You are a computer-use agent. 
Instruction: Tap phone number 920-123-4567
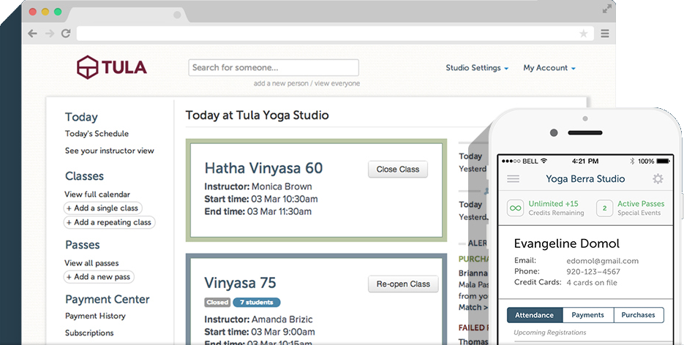tap(593, 272)
